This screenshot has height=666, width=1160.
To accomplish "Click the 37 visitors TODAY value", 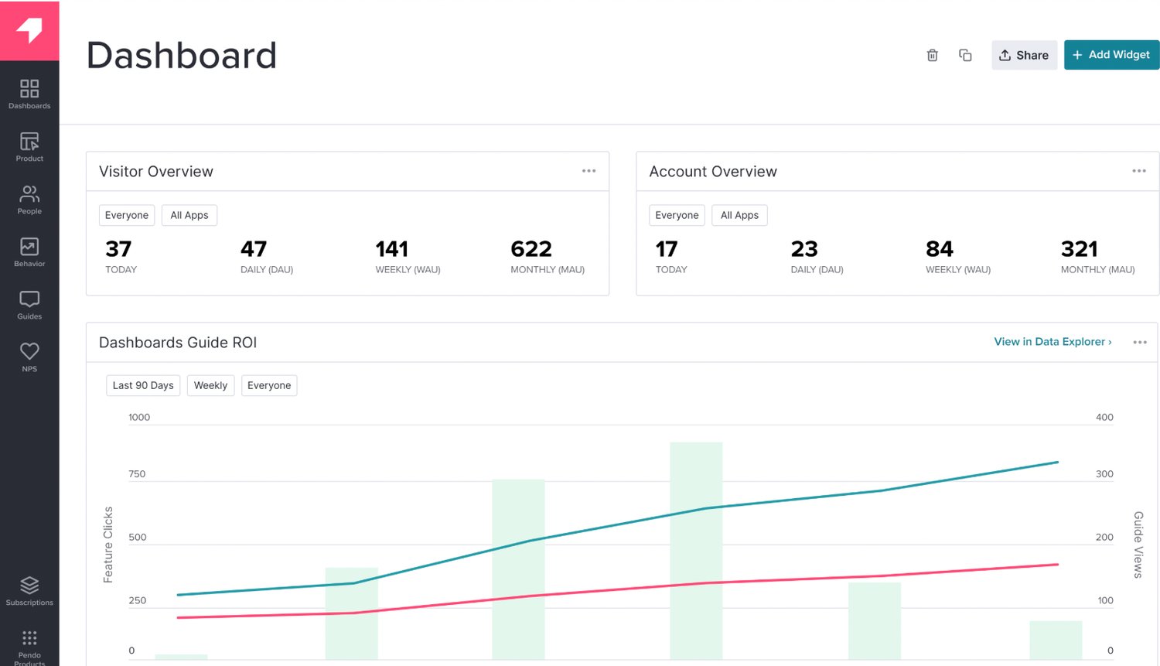I will click(118, 249).
